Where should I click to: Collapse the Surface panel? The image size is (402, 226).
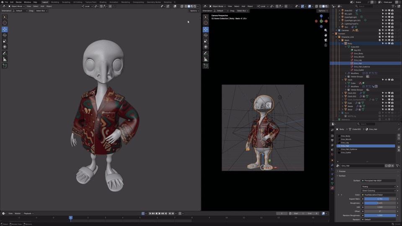pyautogui.click(x=342, y=176)
